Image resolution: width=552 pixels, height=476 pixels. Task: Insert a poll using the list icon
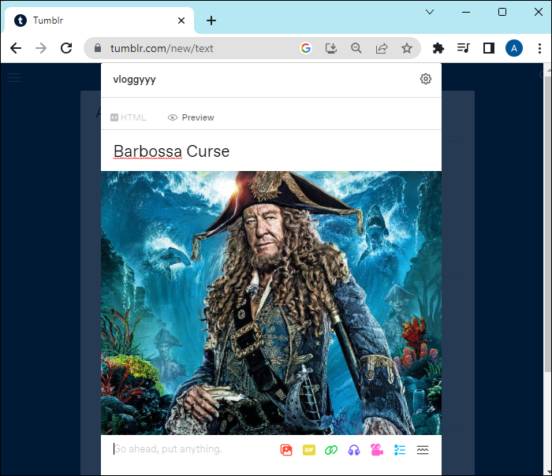pos(400,450)
